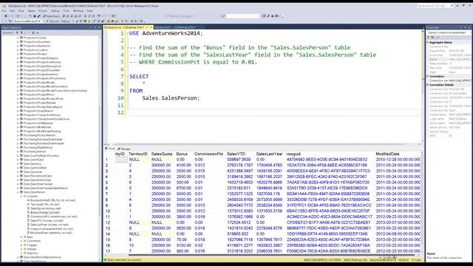Screen dimensions: 473x266
Task: Expand the Triggers folder
Action: pyautogui.click(x=21, y=245)
